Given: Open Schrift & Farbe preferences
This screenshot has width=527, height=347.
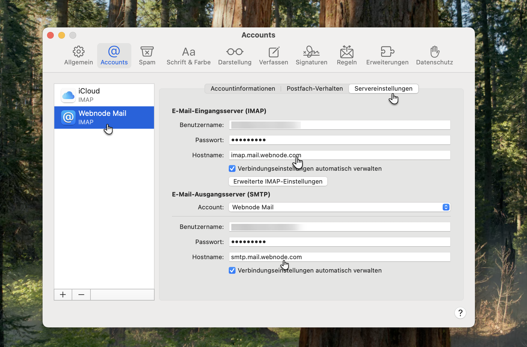Looking at the screenshot, I should 188,56.
